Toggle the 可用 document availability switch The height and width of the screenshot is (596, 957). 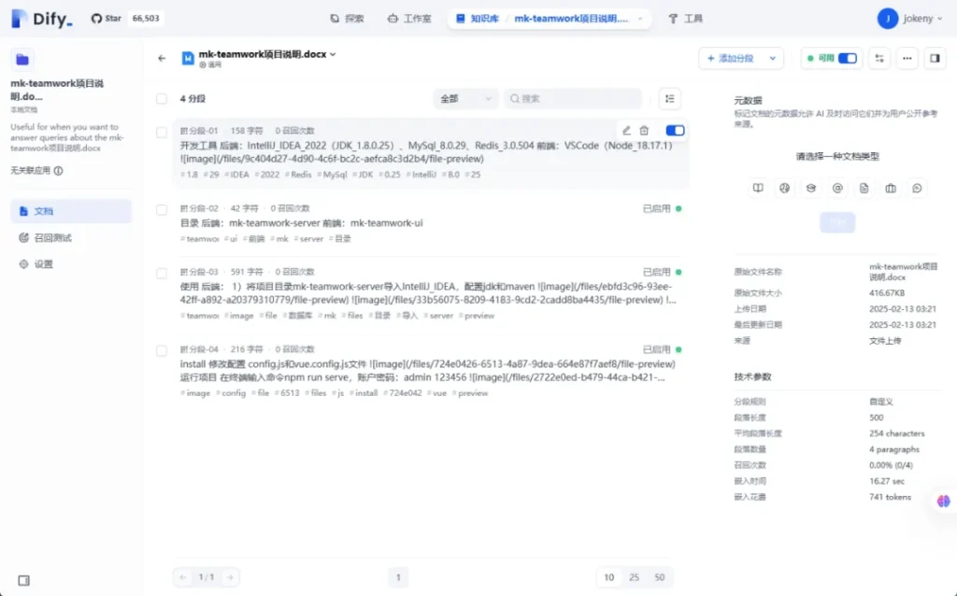click(848, 58)
